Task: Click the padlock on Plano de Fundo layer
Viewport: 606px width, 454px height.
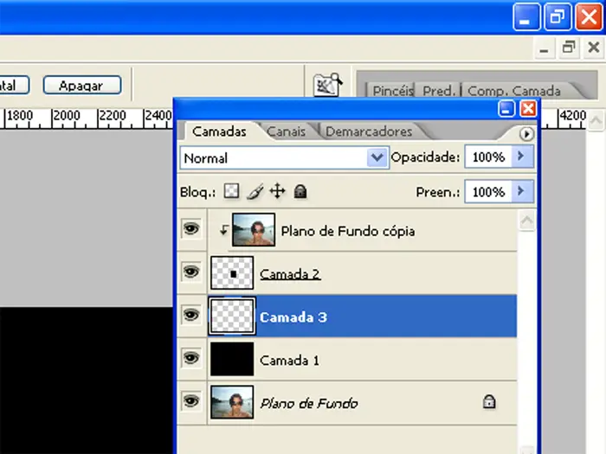Action: [x=488, y=402]
